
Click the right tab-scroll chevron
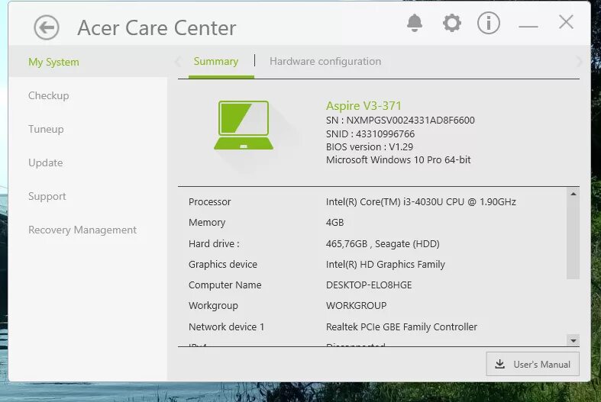579,61
